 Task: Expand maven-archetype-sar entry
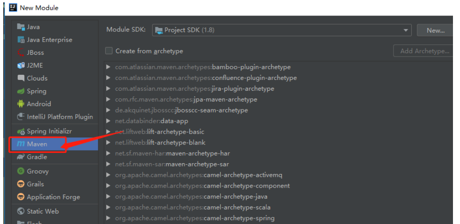coord(108,164)
